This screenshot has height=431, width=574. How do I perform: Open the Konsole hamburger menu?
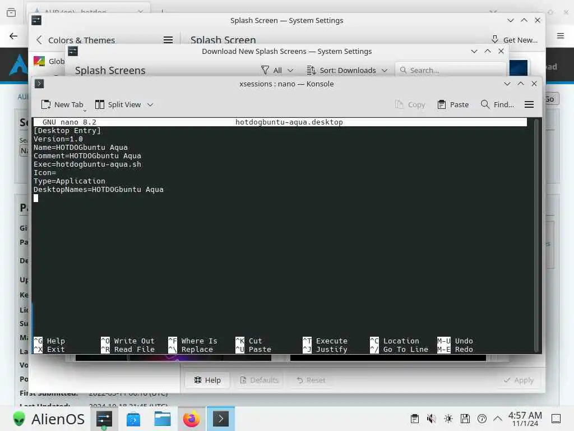click(529, 105)
